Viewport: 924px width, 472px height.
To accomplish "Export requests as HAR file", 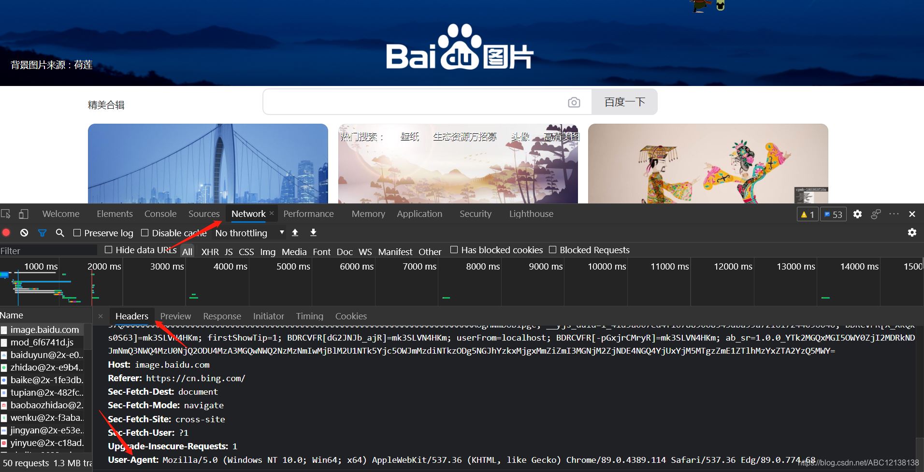I will (313, 232).
